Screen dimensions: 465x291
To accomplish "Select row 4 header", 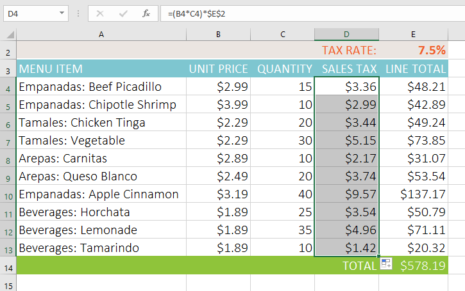I will click(x=8, y=86).
